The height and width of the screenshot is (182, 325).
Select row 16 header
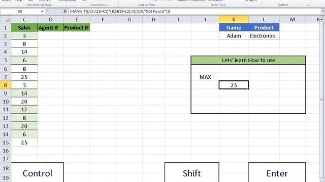tap(6, 151)
